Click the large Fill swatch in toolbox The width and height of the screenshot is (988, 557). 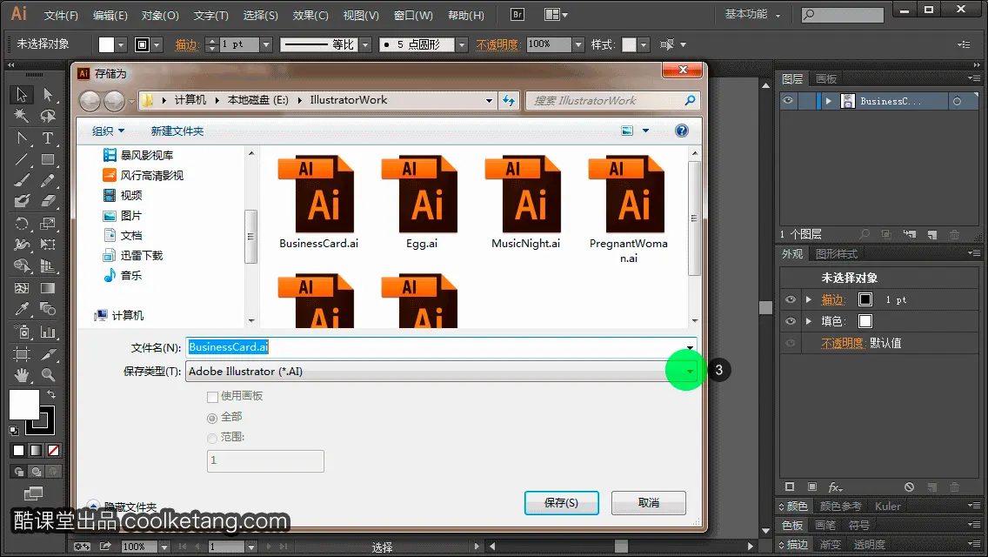coord(24,405)
